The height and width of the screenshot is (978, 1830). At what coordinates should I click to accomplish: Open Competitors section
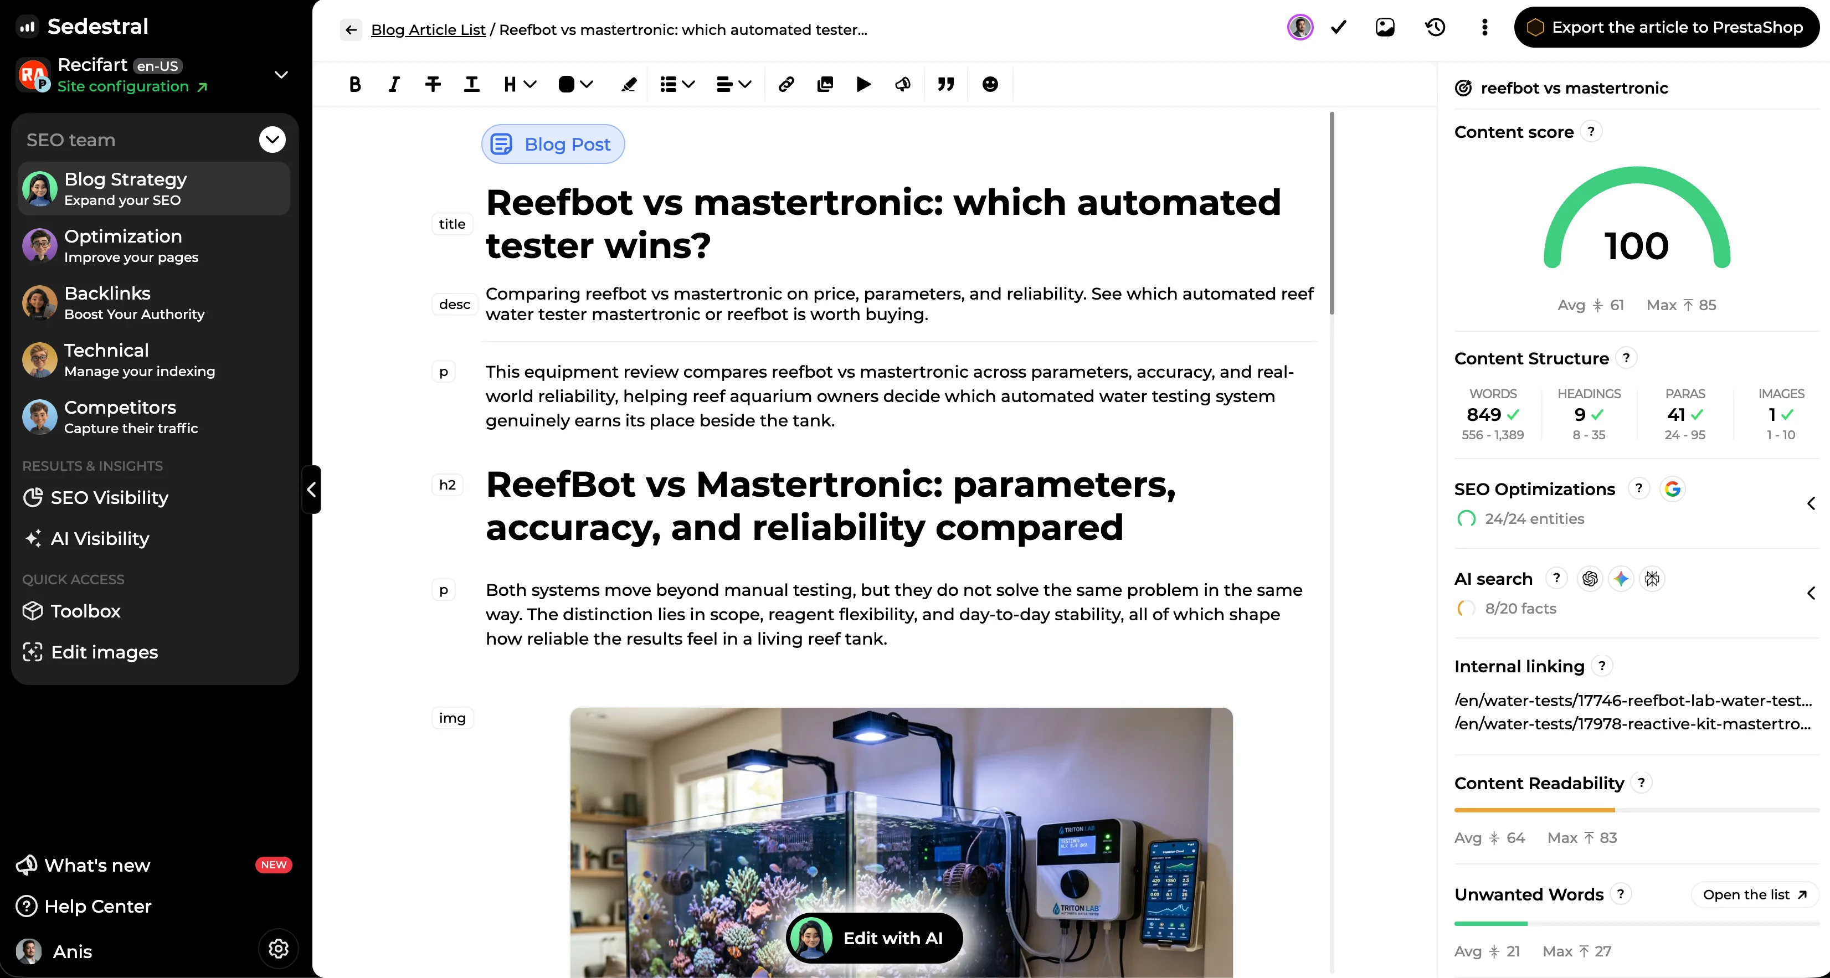coord(154,417)
